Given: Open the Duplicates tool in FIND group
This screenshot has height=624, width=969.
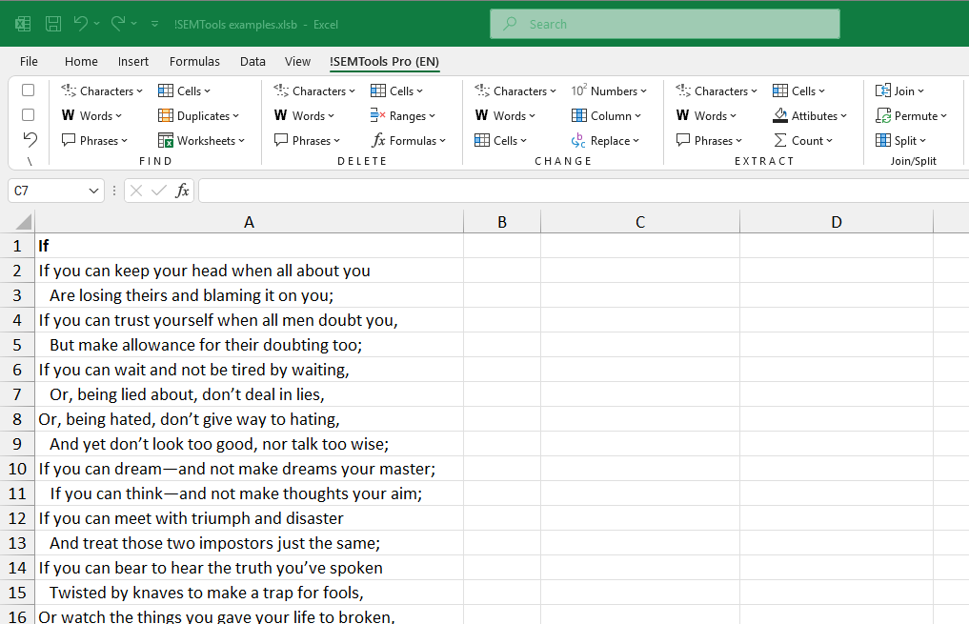Looking at the screenshot, I should (x=199, y=115).
